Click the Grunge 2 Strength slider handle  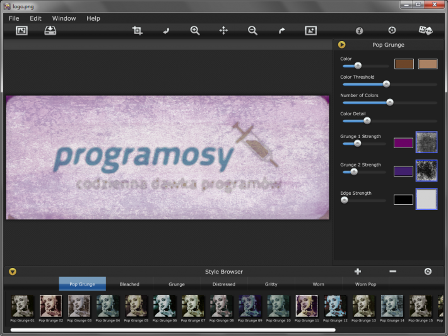click(x=354, y=171)
